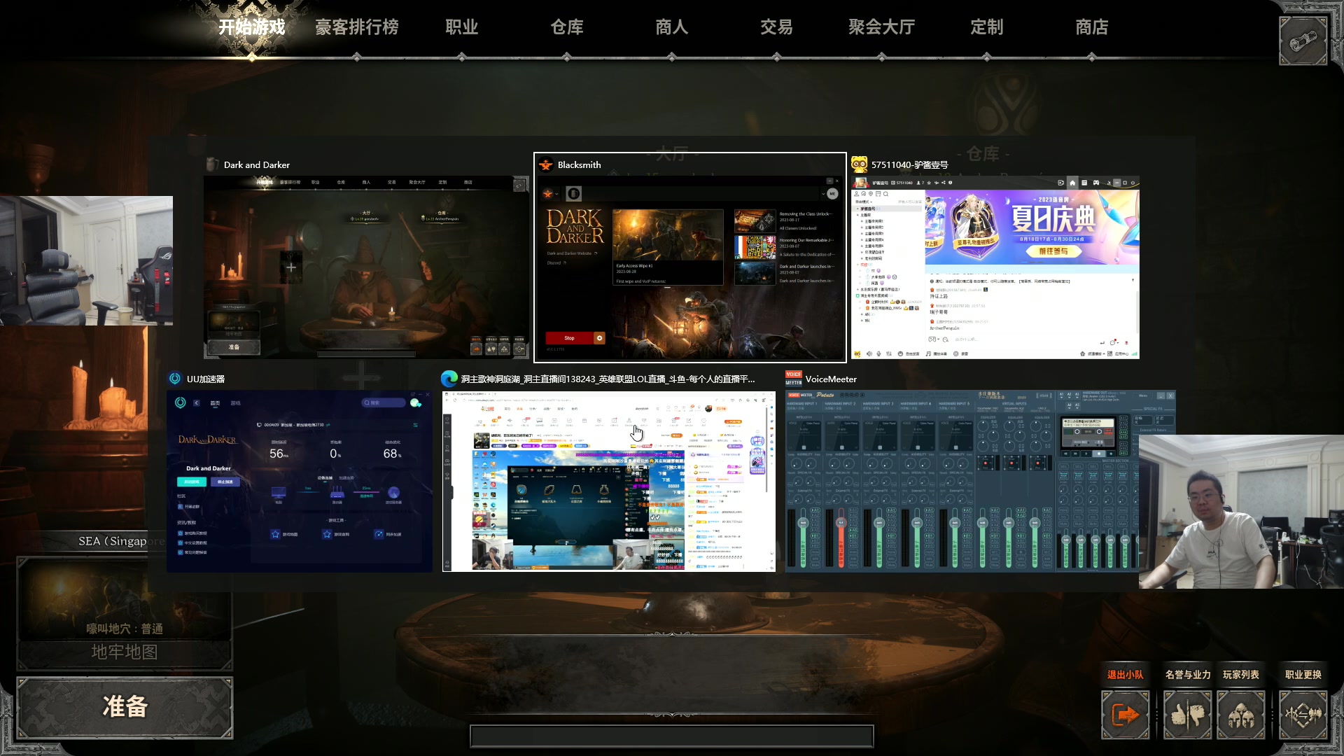
Task: Click the chat input box at the bottom
Action: (671, 736)
